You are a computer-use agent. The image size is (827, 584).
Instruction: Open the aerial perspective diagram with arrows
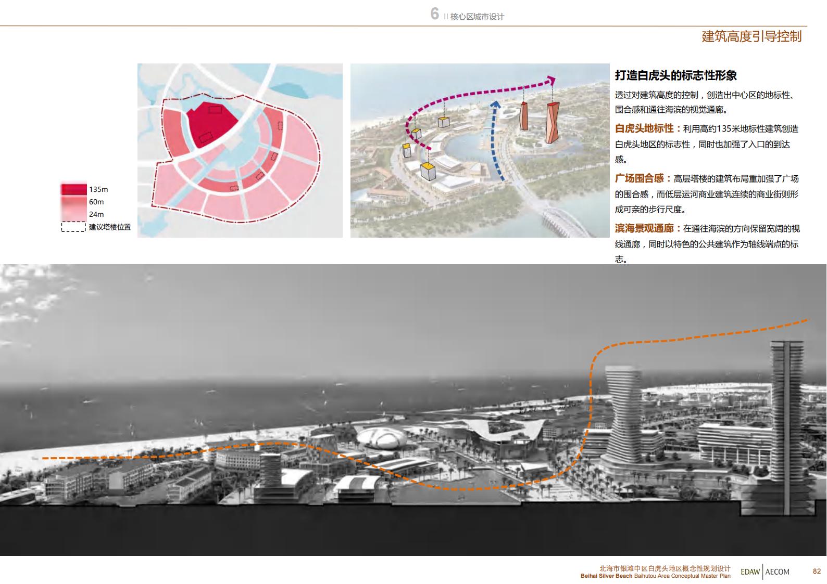[x=480, y=151]
